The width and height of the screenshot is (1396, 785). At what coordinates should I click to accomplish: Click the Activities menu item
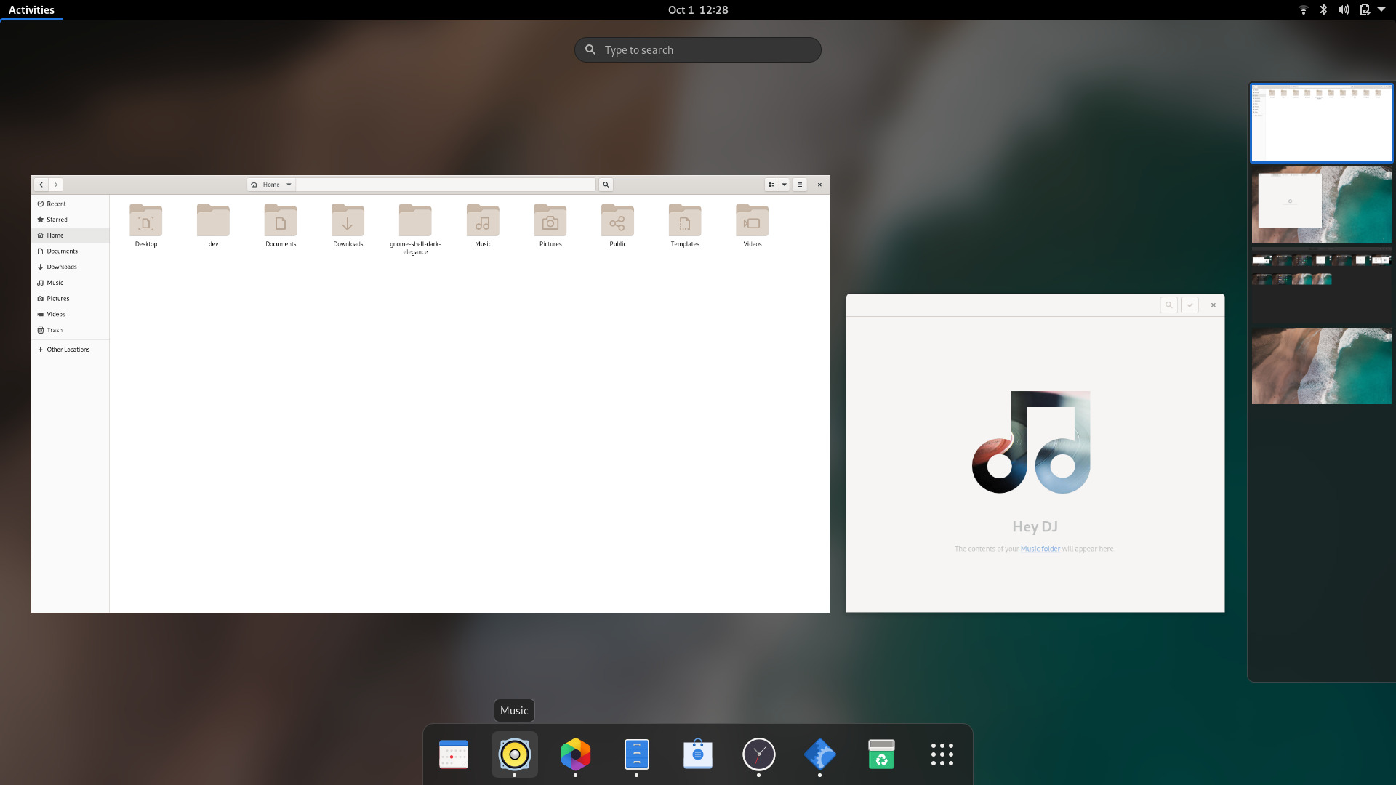[x=32, y=9]
